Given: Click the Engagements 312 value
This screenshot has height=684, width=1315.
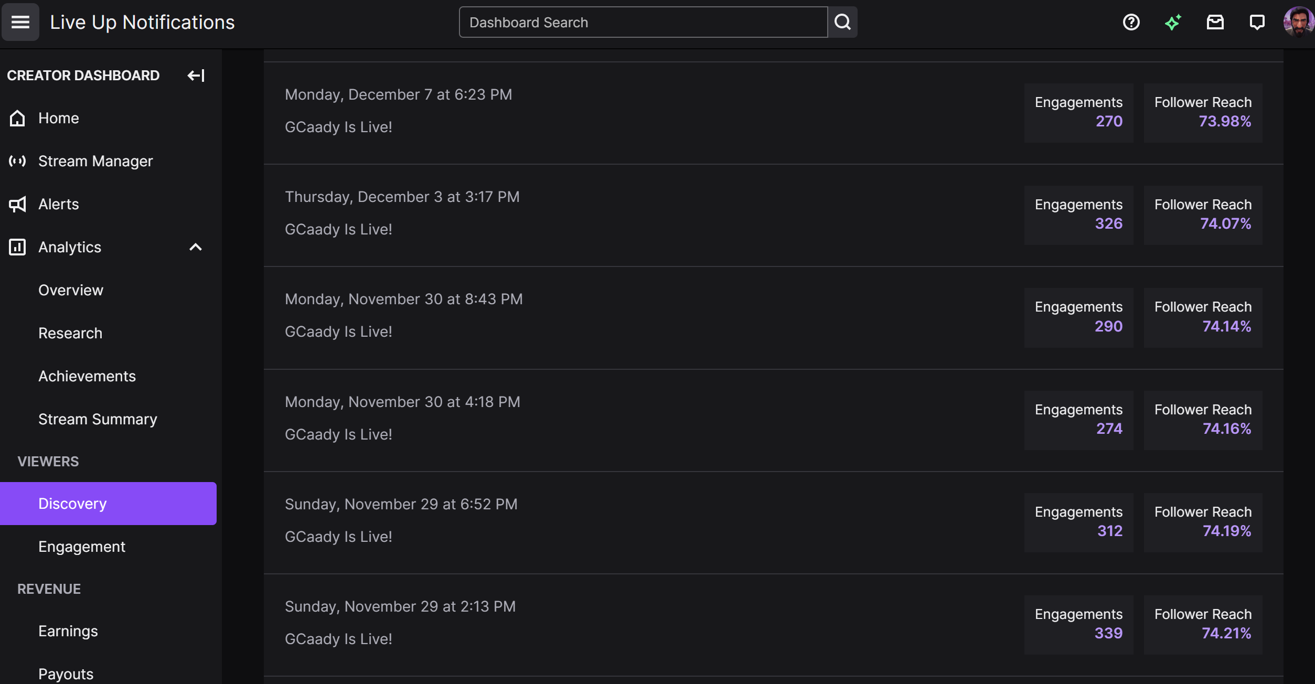Looking at the screenshot, I should pyautogui.click(x=1110, y=531).
